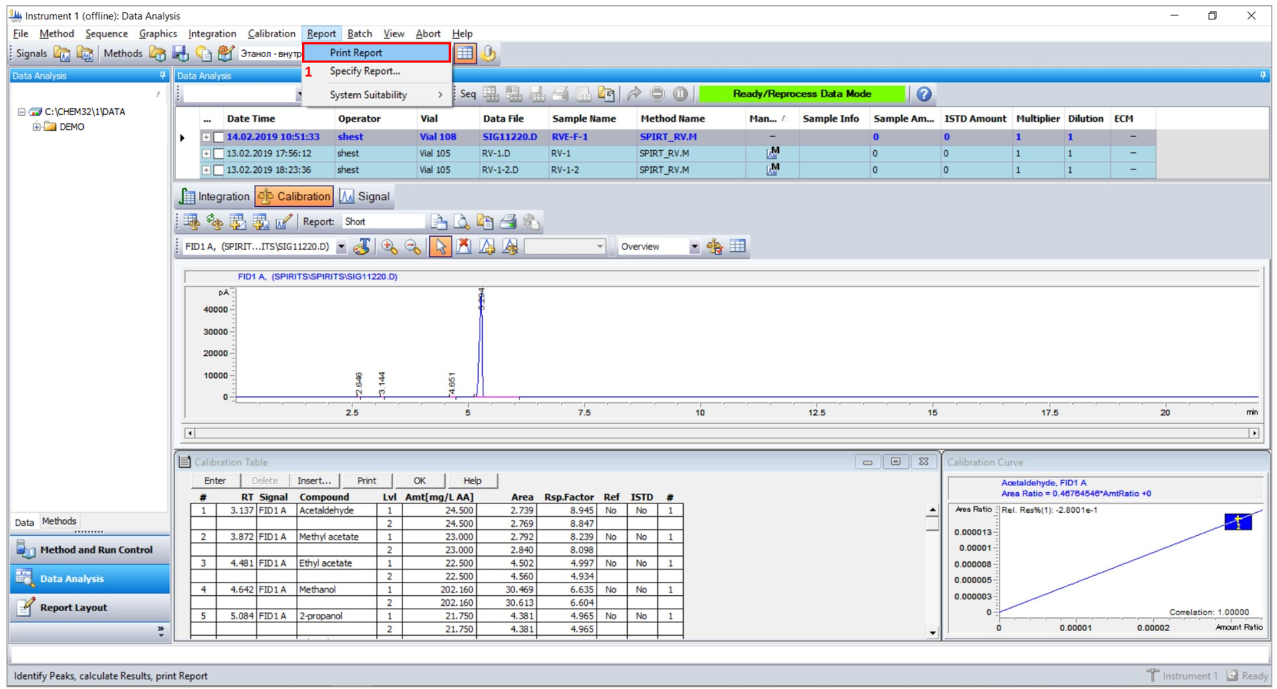Image resolution: width=1277 pixels, height=689 pixels.
Task: Tick the checkbox for the 13.02.2019 17:56:12 run
Action: pyautogui.click(x=218, y=154)
